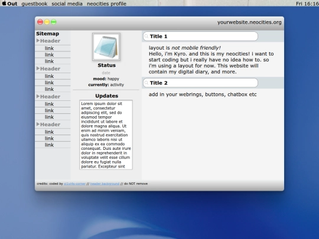Screen dimensions: 319x239
Task: Click the not mobile friendly italic text
Action: click(196, 48)
